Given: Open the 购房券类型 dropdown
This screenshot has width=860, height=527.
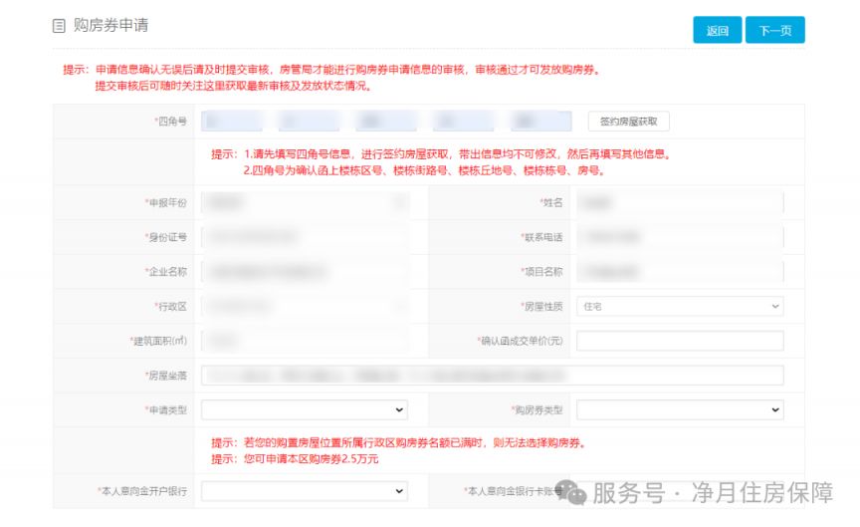Looking at the screenshot, I should point(680,409).
